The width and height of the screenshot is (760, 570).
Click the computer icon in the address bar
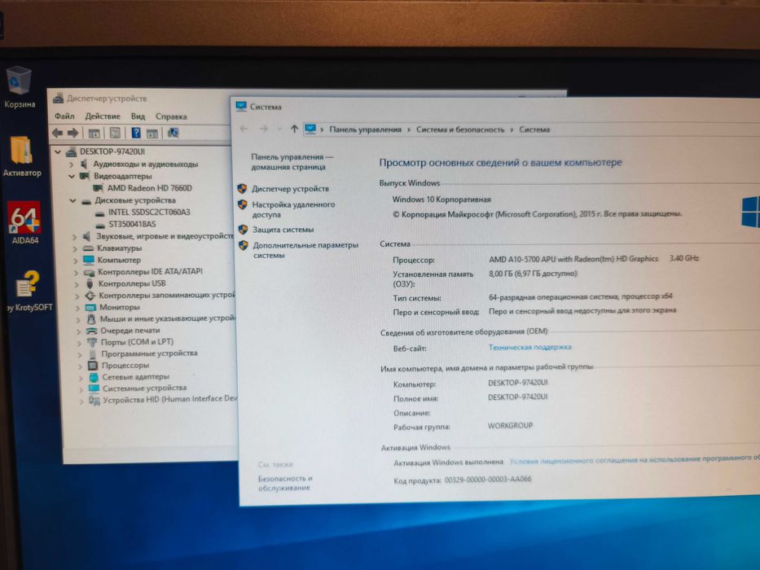tap(310, 129)
